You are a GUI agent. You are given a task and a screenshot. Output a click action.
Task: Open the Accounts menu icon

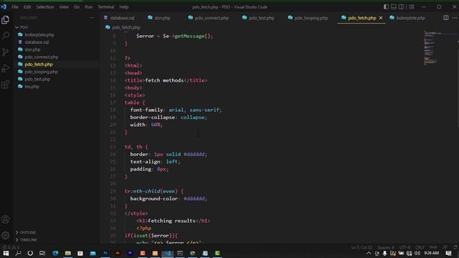click(x=5, y=219)
